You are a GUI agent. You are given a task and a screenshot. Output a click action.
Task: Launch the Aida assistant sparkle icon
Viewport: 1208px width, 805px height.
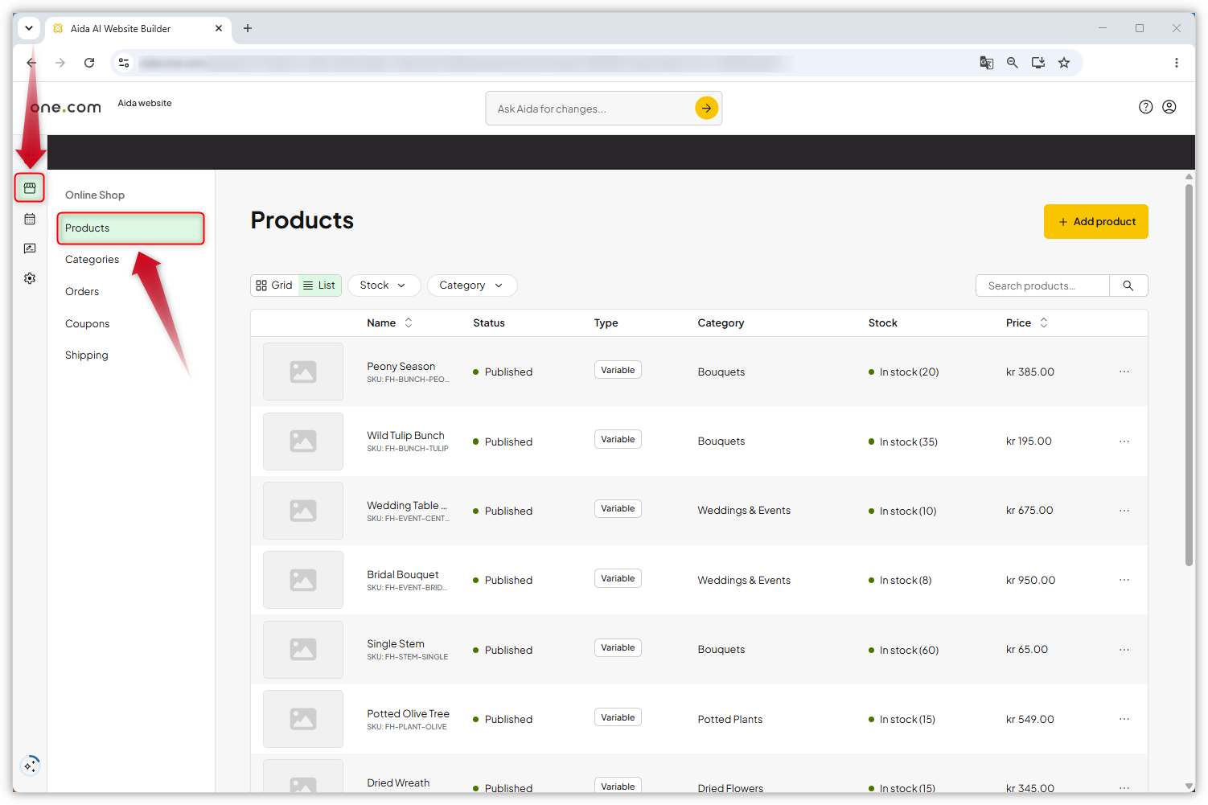(x=30, y=765)
